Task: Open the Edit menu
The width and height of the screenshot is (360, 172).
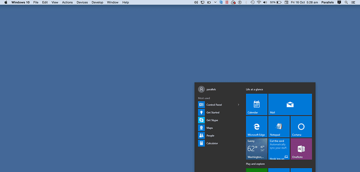Action: click(x=45, y=2)
